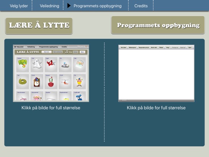The image size is (209, 157).
Task: Click the police car picture in preview
Action: (x=65, y=64)
